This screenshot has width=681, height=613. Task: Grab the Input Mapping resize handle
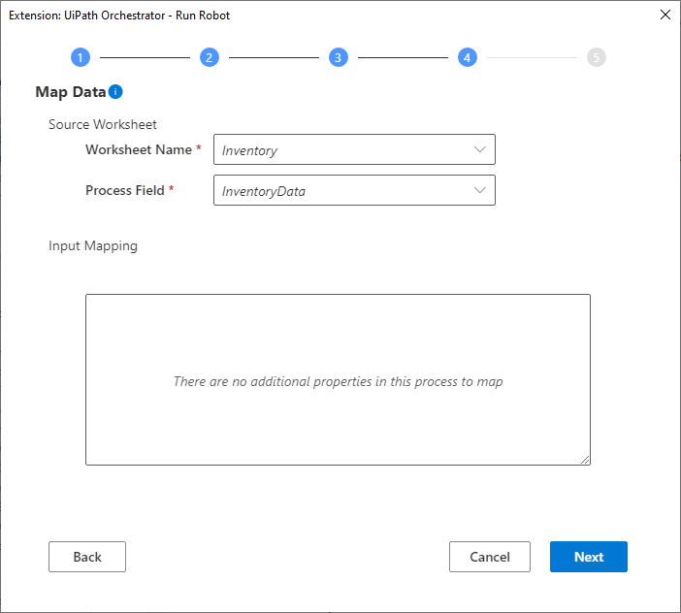coord(585,460)
